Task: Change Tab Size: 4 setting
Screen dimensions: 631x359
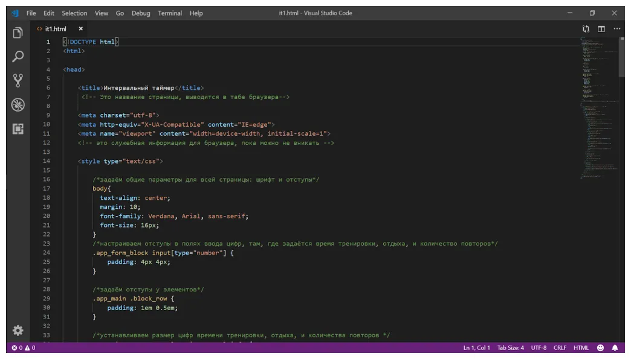Action: (x=510, y=348)
